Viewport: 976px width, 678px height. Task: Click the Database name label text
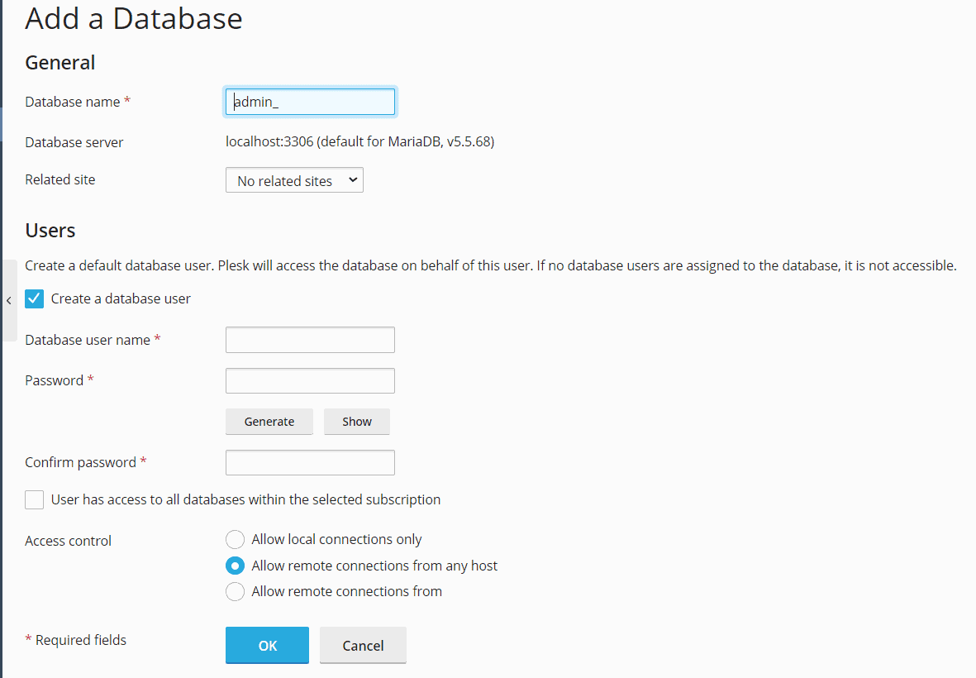click(73, 102)
